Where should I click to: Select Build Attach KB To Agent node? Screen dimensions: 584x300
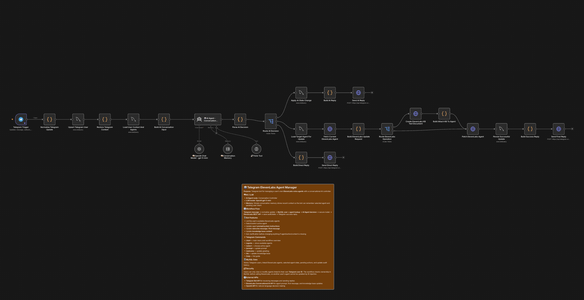(x=444, y=114)
